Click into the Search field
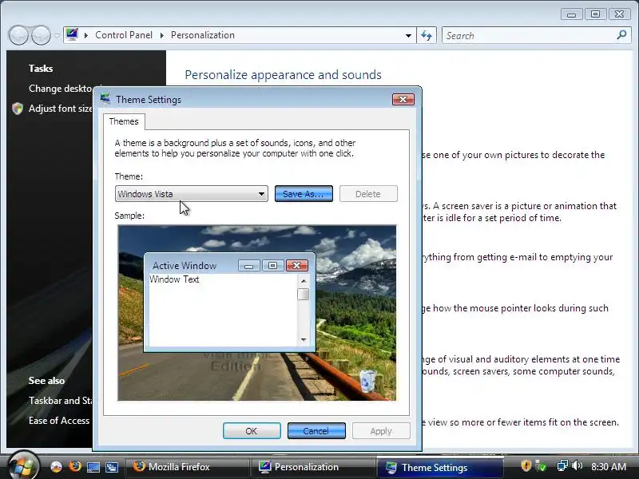Screen dimensions: 639x479 (530, 35)
